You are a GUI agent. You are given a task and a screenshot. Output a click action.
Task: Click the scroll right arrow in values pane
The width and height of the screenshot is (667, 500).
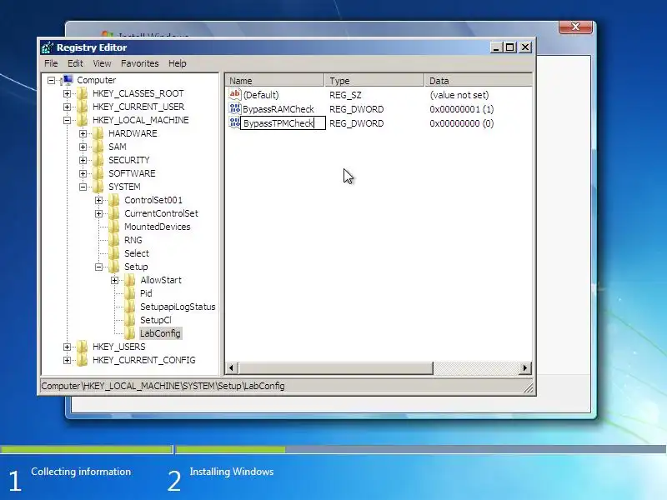click(x=525, y=367)
